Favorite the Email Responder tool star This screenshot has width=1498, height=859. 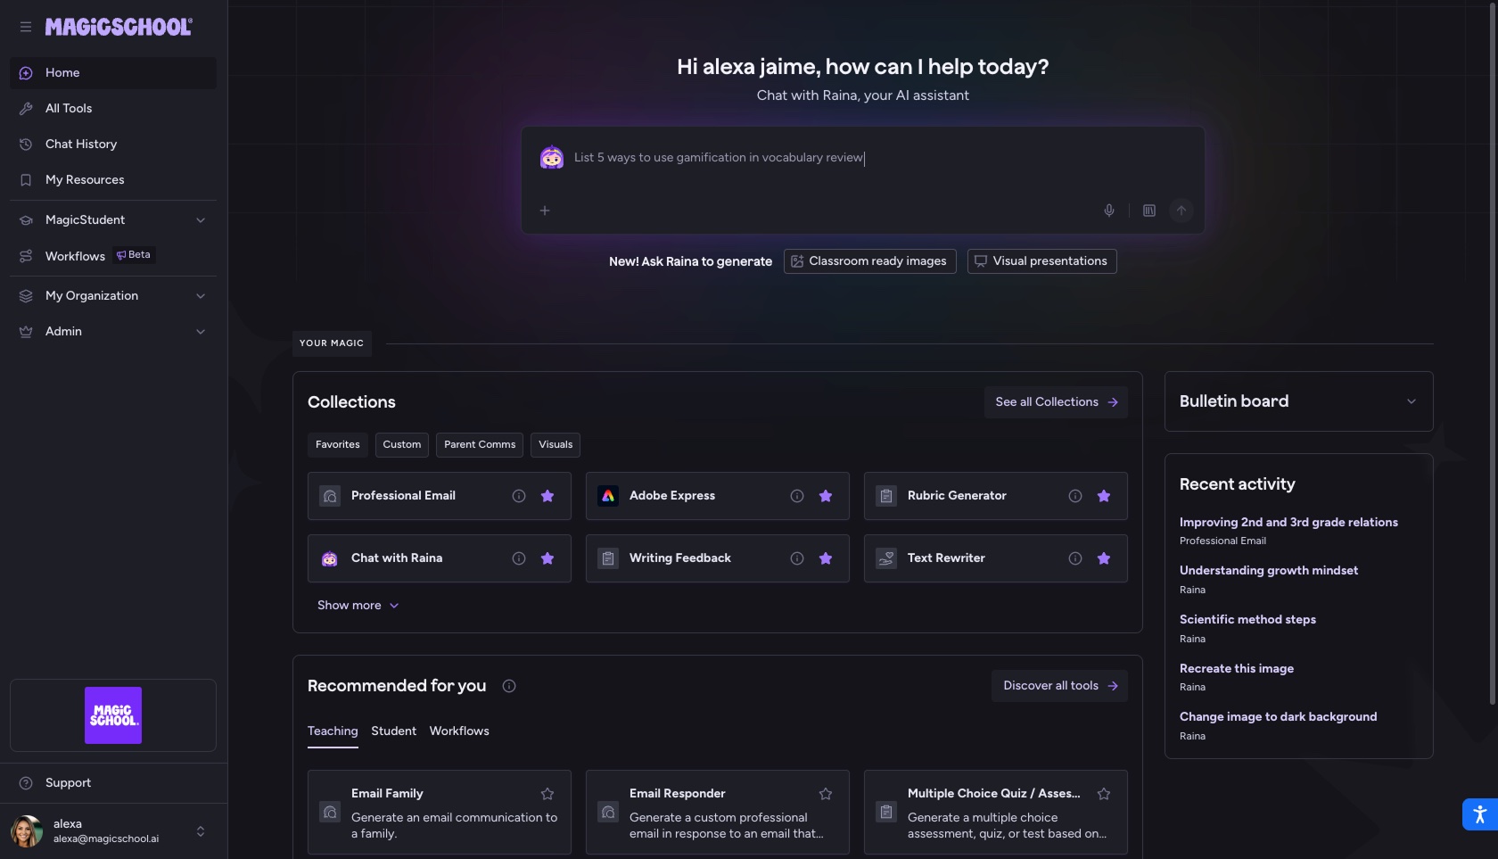[826, 794]
